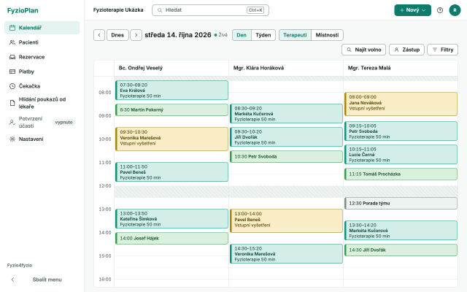Select Místnosti grouping
The height and width of the screenshot is (292, 467).
click(327, 35)
